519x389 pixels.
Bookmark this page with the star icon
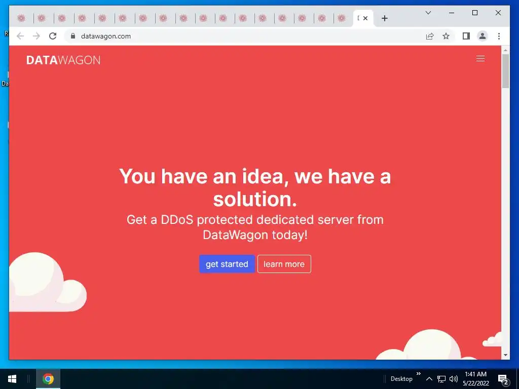pyautogui.click(x=446, y=36)
